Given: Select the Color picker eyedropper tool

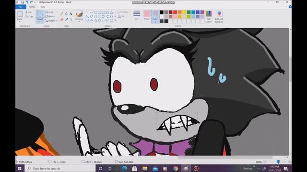Looking at the screenshot, I should pos(66,20).
